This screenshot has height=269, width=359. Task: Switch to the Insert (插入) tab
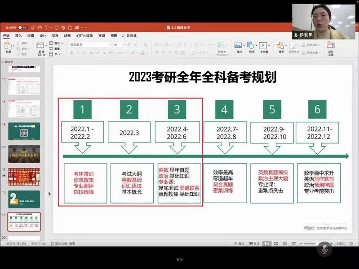tap(18, 36)
